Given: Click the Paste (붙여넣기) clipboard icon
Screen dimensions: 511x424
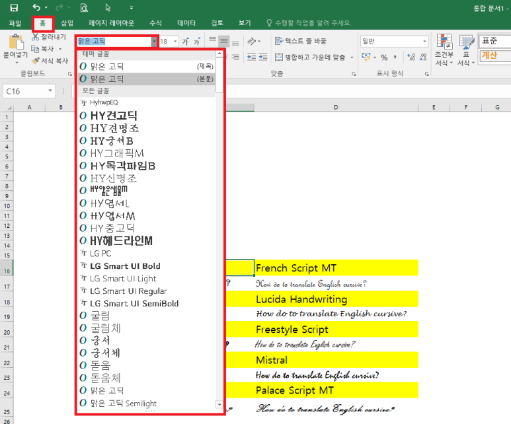Looking at the screenshot, I should point(16,42).
